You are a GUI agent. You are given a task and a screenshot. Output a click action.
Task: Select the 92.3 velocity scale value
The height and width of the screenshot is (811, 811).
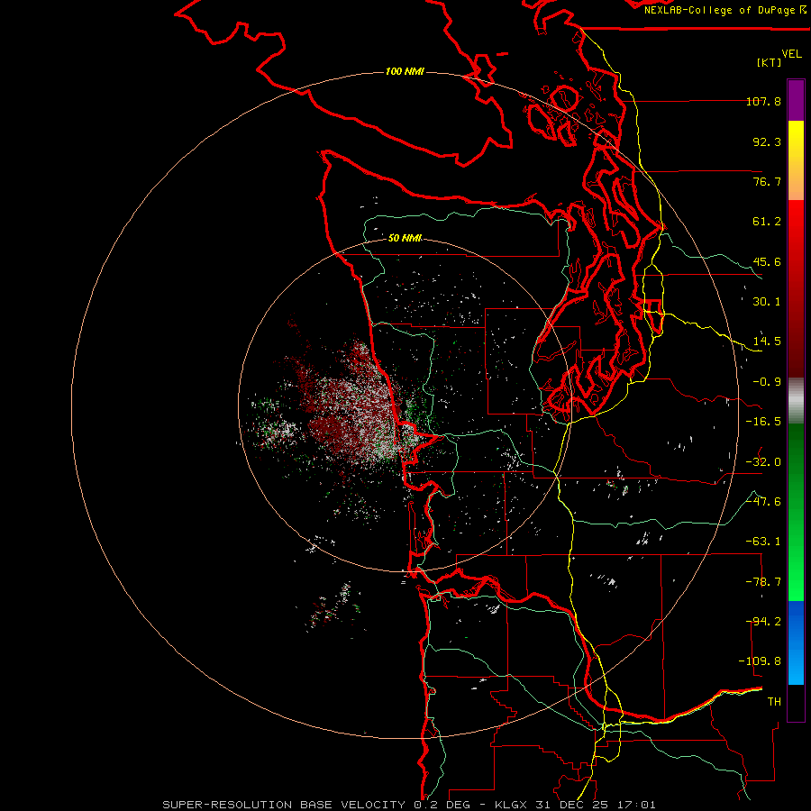pos(767,141)
